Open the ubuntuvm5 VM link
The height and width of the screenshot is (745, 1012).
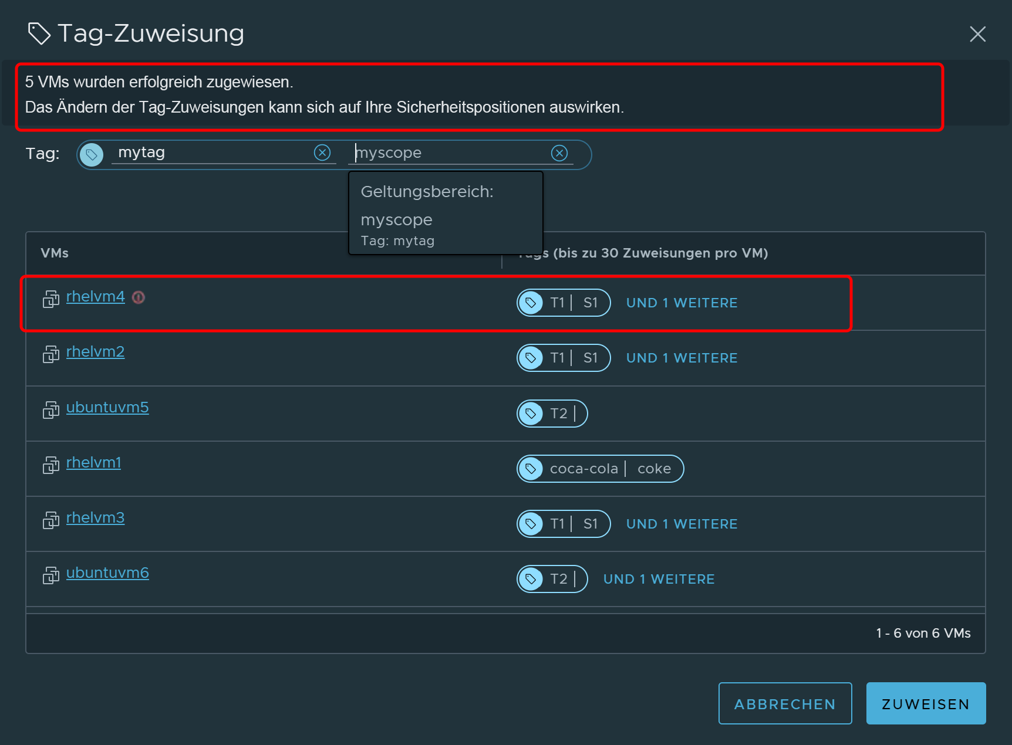pos(107,407)
